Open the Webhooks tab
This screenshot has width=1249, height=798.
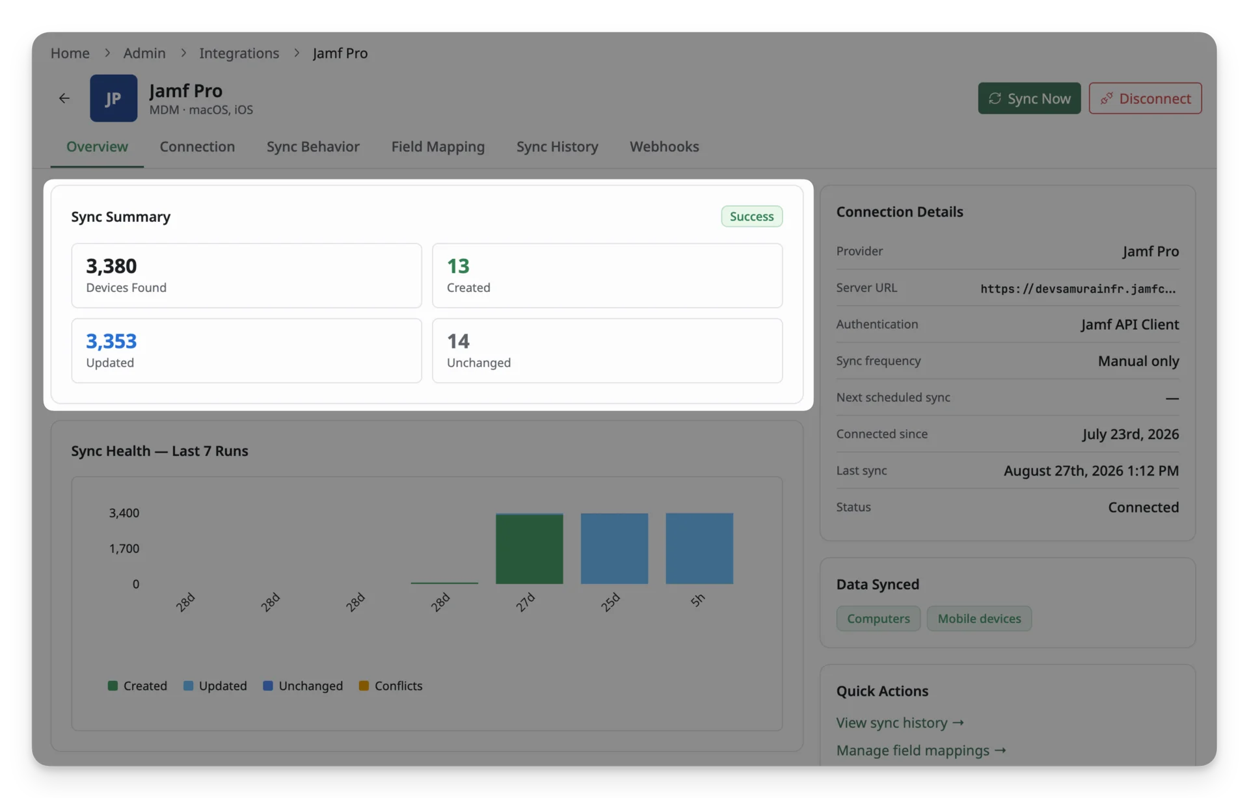coord(664,146)
